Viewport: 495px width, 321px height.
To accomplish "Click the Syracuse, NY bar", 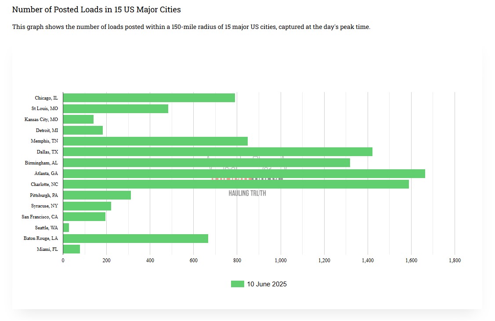I will click(x=87, y=206).
